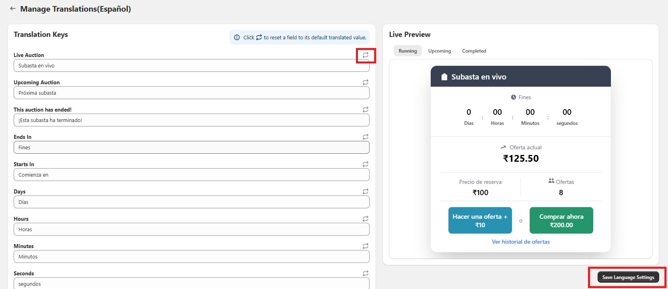The height and width of the screenshot is (289, 668).
Task: Reset the Ends In field to default
Action: (365, 137)
